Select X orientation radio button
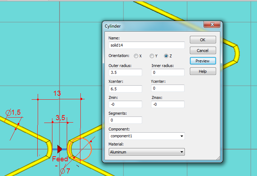Image resolution: width=257 pixels, height=176 pixels. (136, 56)
